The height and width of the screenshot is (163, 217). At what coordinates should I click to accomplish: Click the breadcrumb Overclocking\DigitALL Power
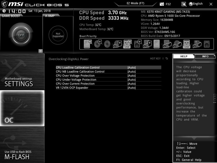tap(69, 59)
